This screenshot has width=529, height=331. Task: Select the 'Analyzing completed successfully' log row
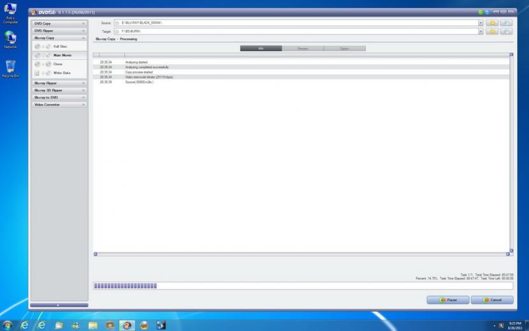pyautogui.click(x=301, y=67)
